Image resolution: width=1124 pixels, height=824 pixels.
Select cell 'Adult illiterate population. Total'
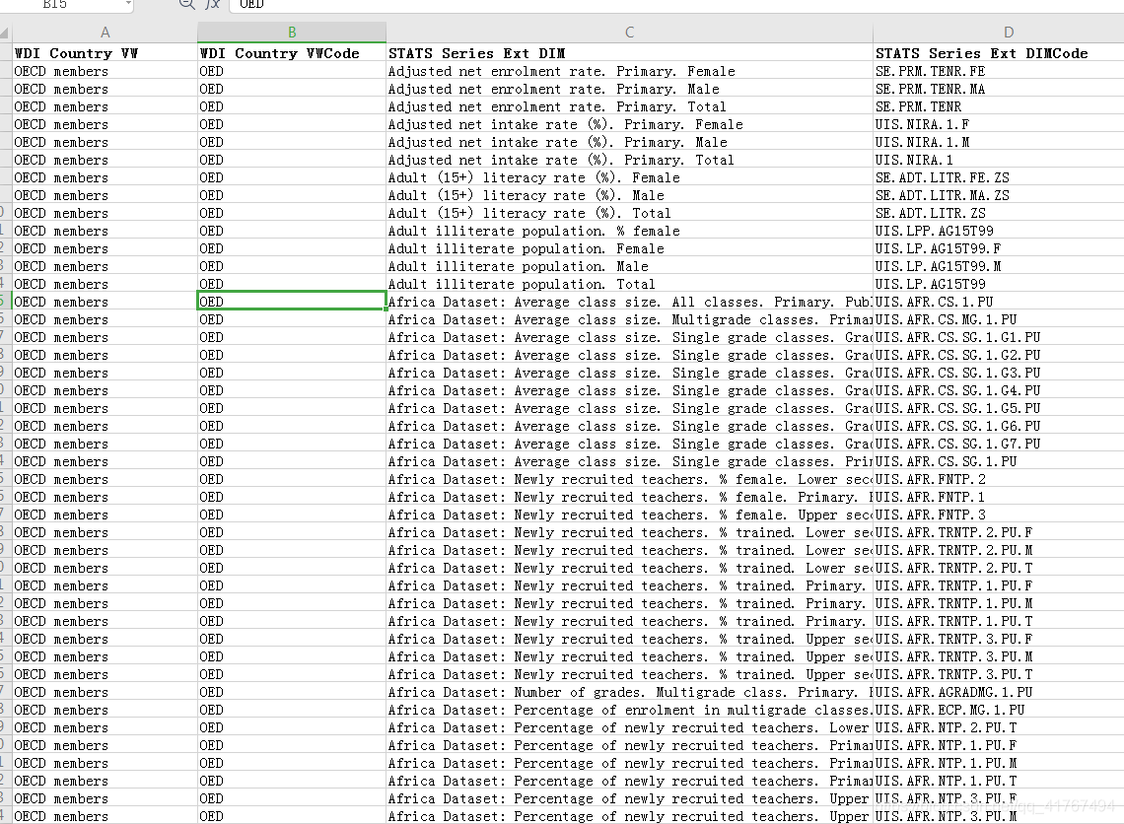[x=629, y=284]
